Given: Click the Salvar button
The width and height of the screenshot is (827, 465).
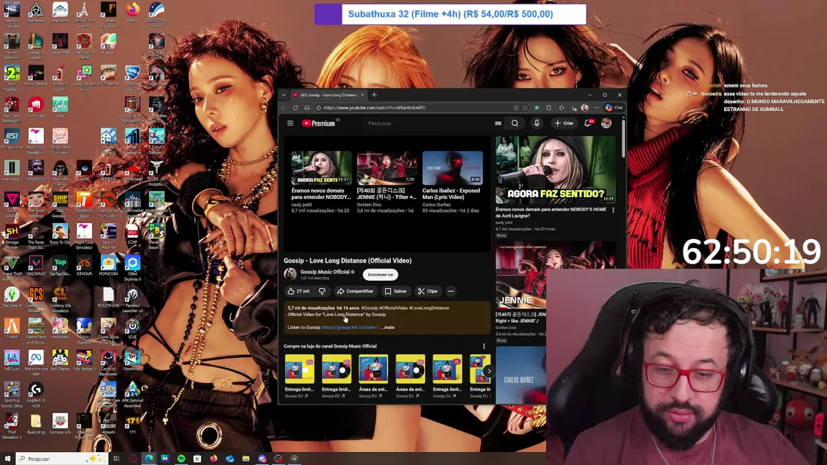Looking at the screenshot, I should 395,291.
